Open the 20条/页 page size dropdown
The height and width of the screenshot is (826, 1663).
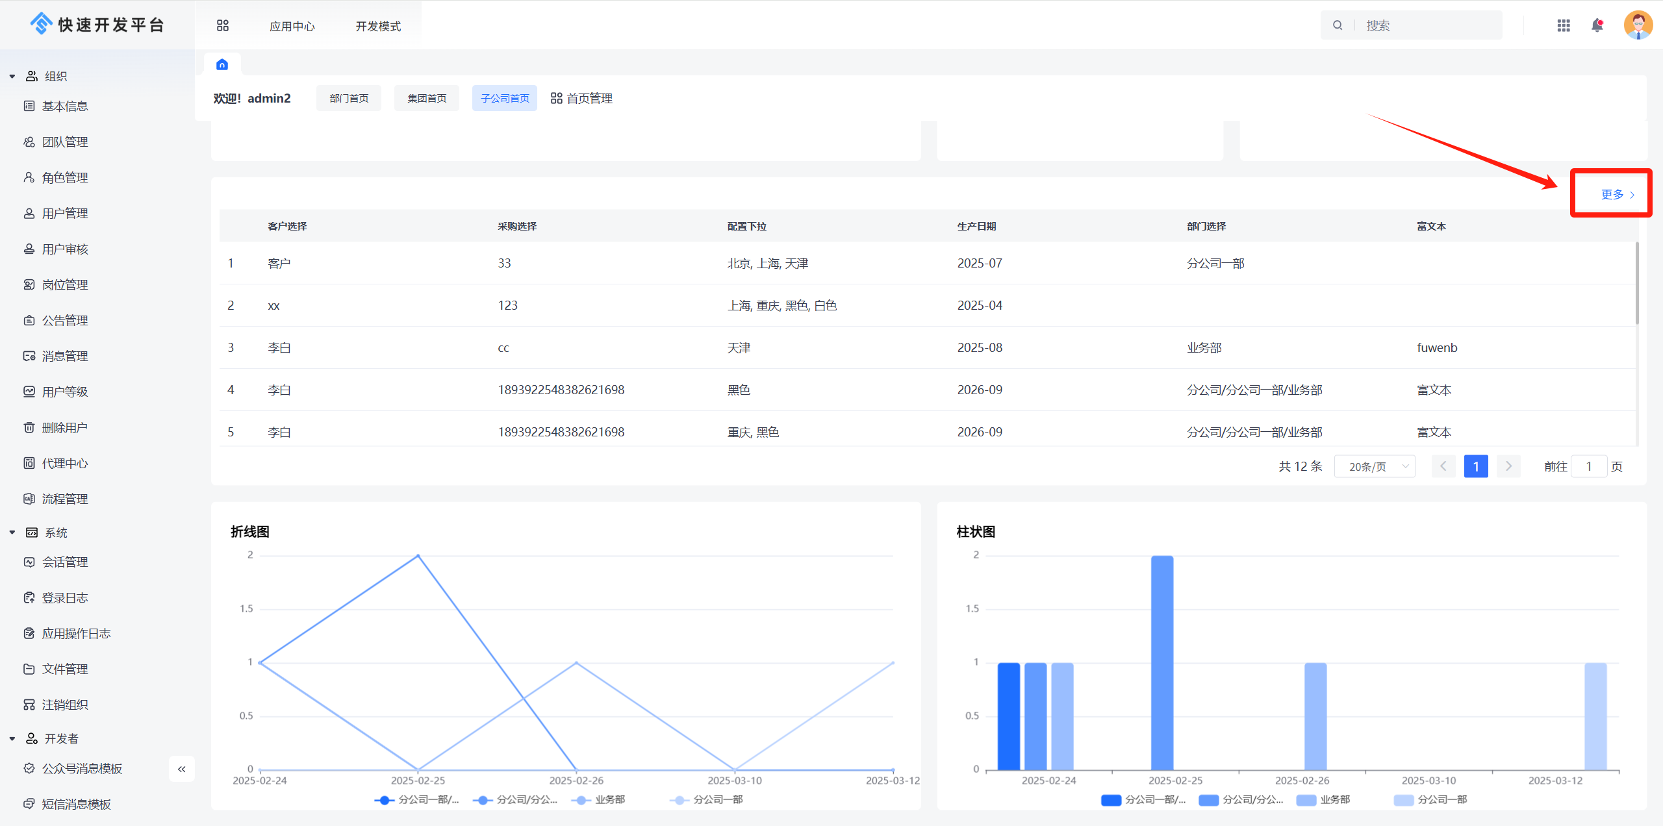pyautogui.click(x=1375, y=466)
